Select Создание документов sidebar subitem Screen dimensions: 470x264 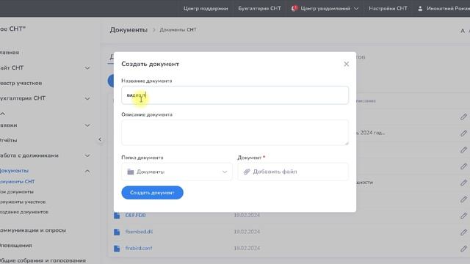24,212
